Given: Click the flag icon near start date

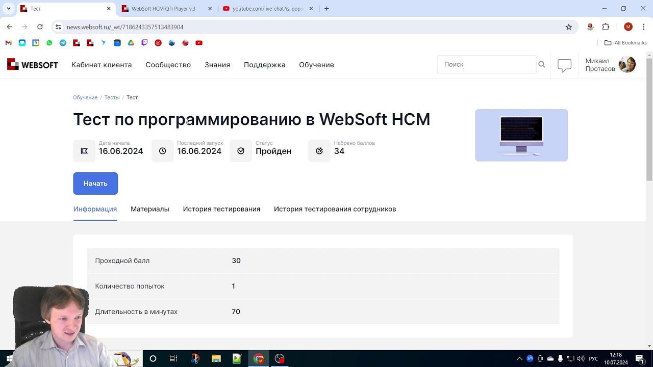Looking at the screenshot, I should (x=84, y=151).
